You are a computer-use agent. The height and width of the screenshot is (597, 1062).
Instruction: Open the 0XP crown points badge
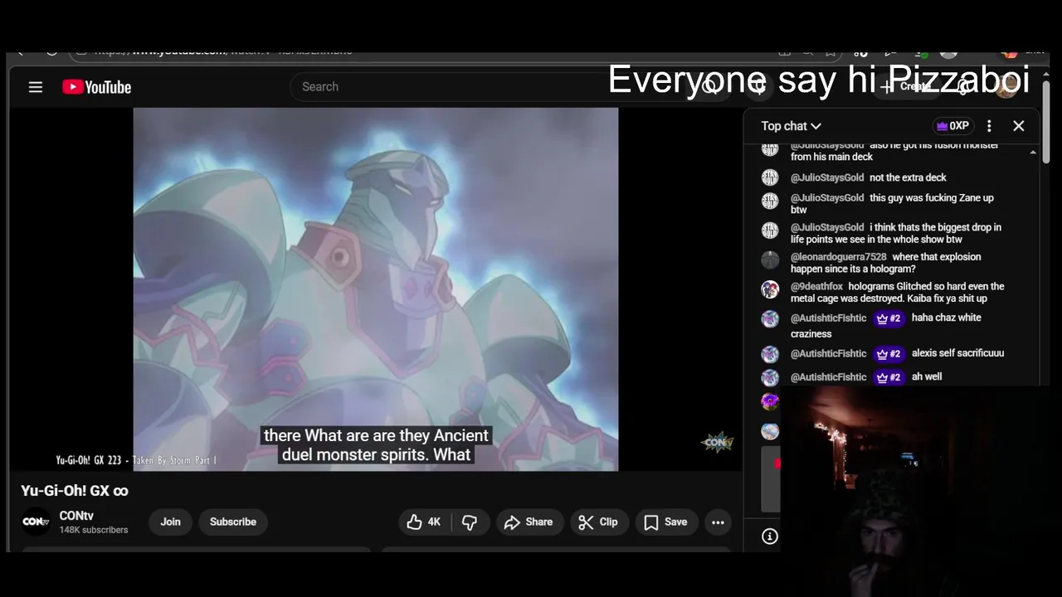952,126
